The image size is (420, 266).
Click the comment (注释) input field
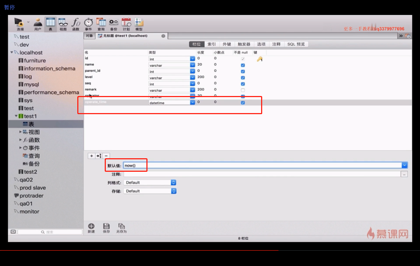pos(262,174)
